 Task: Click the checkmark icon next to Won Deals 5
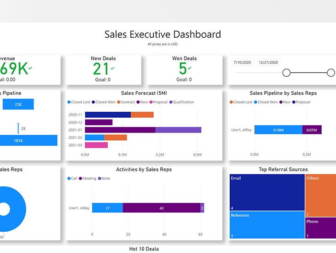(189, 69)
